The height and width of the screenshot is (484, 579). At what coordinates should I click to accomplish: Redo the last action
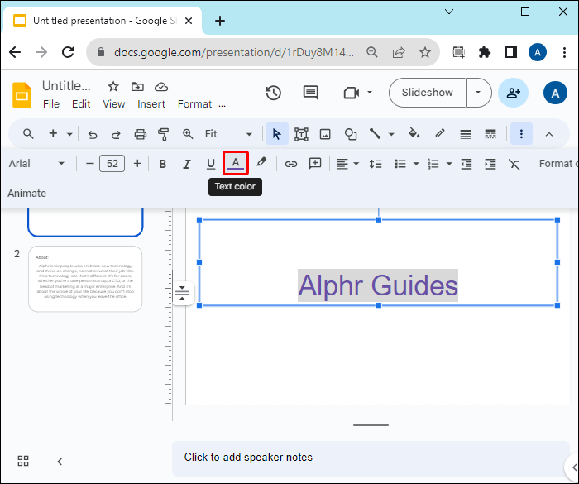(x=116, y=135)
